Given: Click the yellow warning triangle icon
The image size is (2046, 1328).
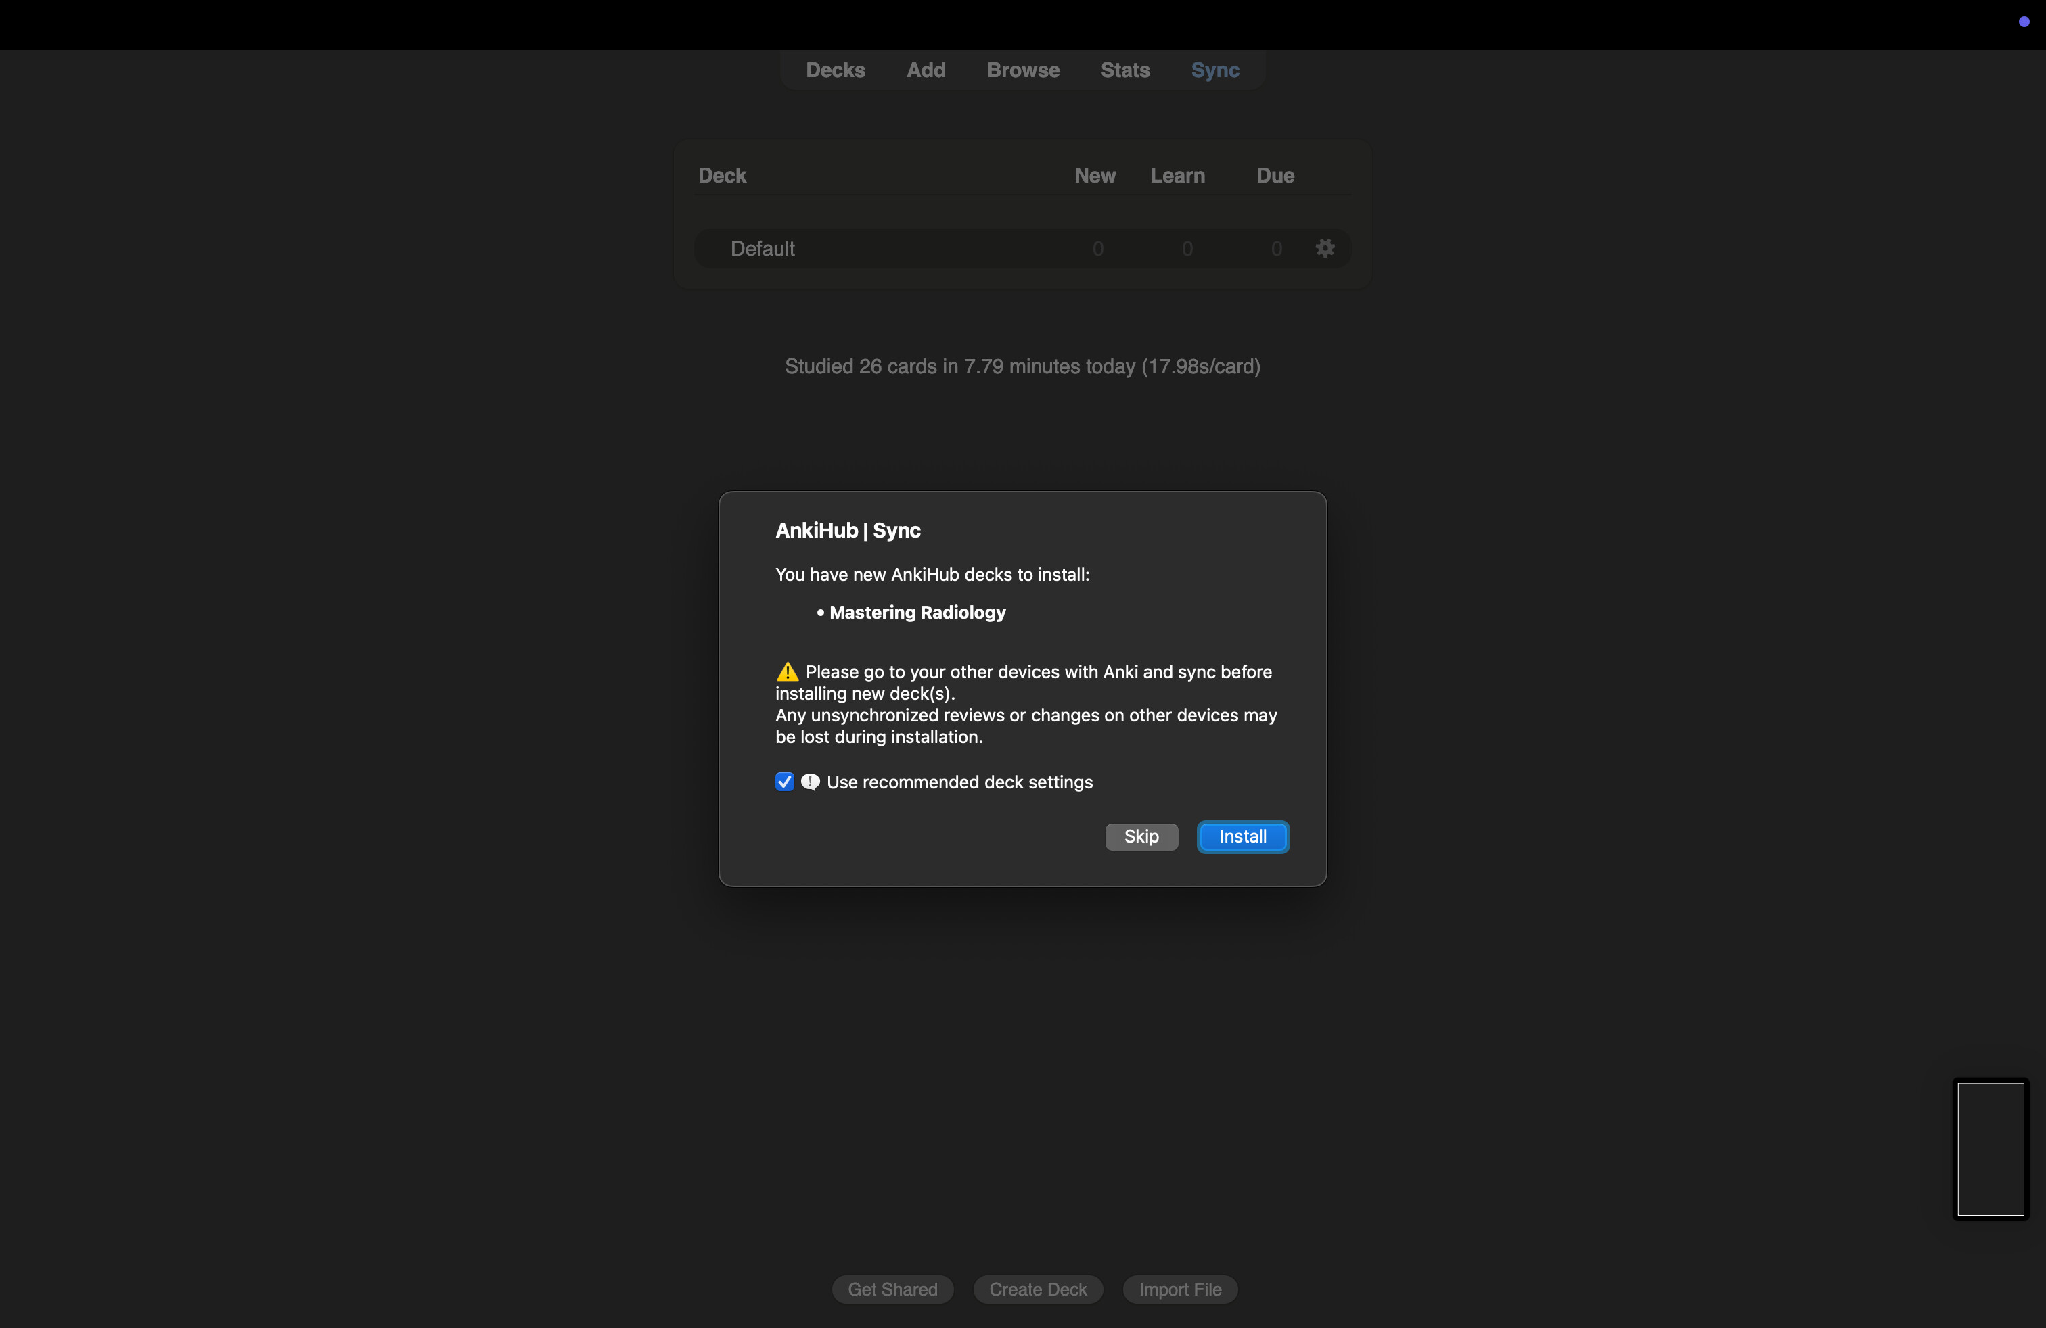Looking at the screenshot, I should [787, 671].
